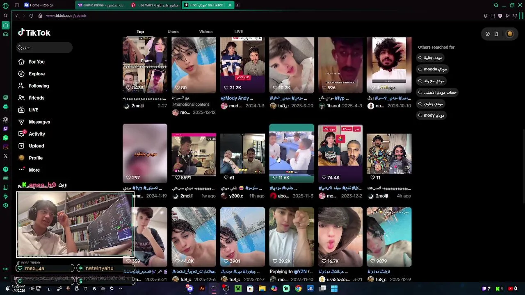Bookmark page with heart icon
Image resolution: width=525 pixels, height=295 pixels.
pyautogui.click(x=515, y=16)
